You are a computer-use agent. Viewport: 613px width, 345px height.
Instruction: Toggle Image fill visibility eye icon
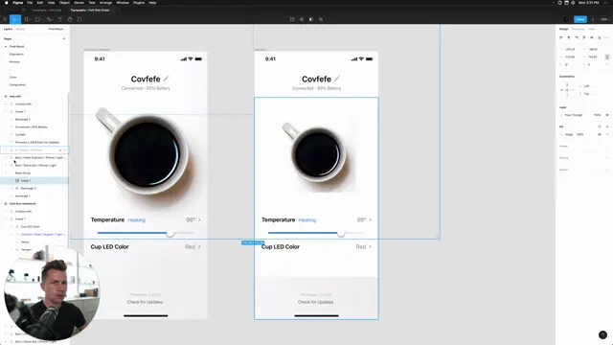click(x=600, y=134)
